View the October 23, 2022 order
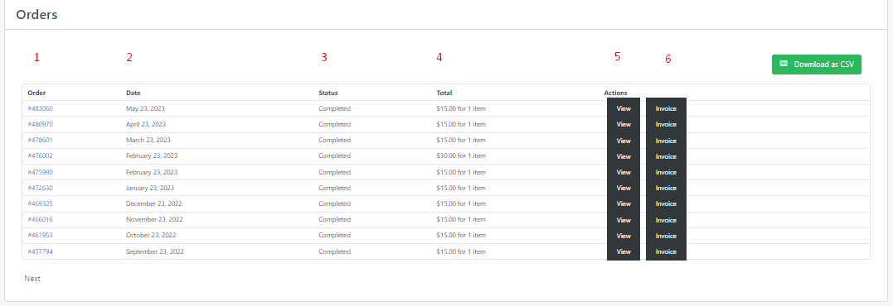 click(x=624, y=236)
